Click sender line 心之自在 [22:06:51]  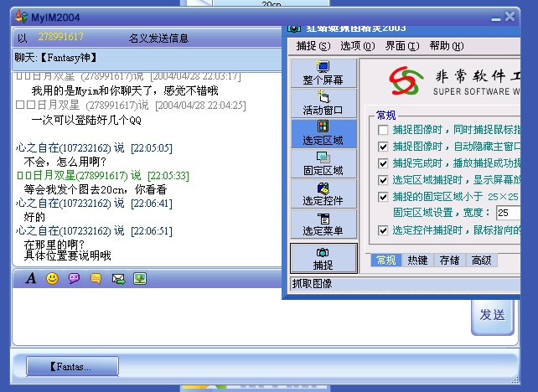click(94, 231)
